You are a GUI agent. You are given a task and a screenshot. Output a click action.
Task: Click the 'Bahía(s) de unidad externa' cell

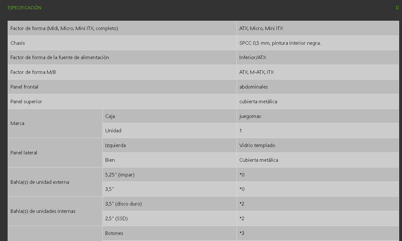pyautogui.click(x=40, y=182)
